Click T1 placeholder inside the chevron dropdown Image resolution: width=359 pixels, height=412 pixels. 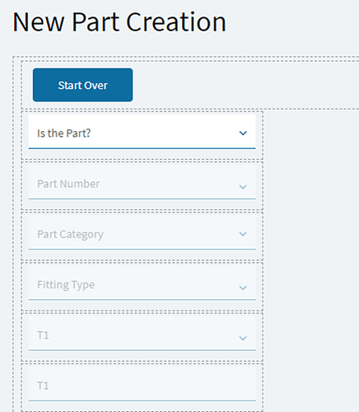pyautogui.click(x=43, y=335)
